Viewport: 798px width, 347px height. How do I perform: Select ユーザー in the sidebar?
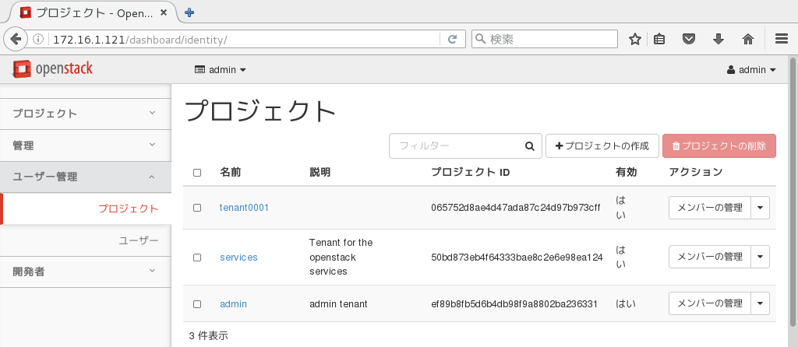139,240
